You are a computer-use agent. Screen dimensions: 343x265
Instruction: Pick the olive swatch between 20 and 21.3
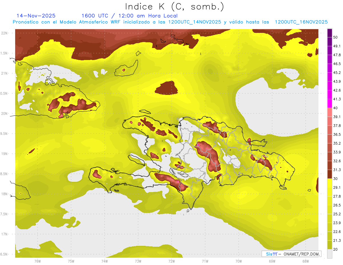point(330,245)
